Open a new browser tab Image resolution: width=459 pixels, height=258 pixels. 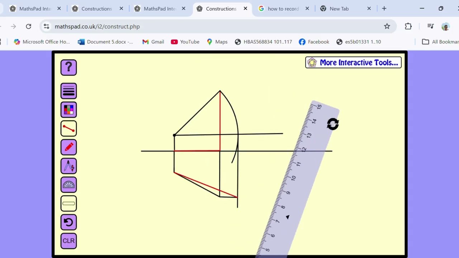384,9
